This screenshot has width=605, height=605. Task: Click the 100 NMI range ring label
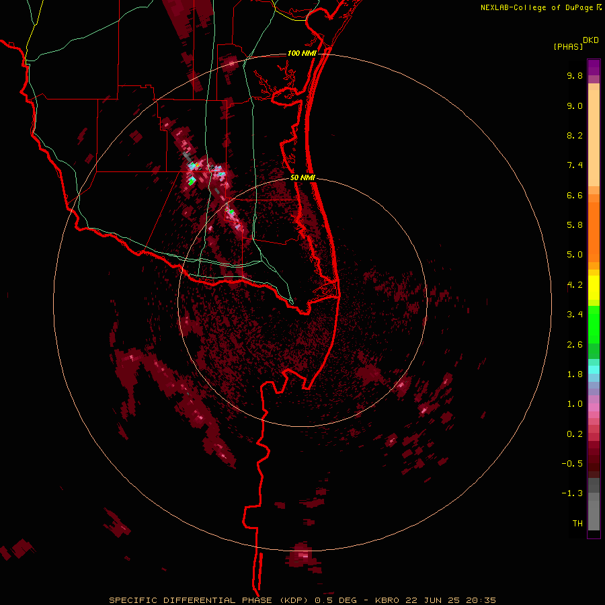[x=302, y=53]
